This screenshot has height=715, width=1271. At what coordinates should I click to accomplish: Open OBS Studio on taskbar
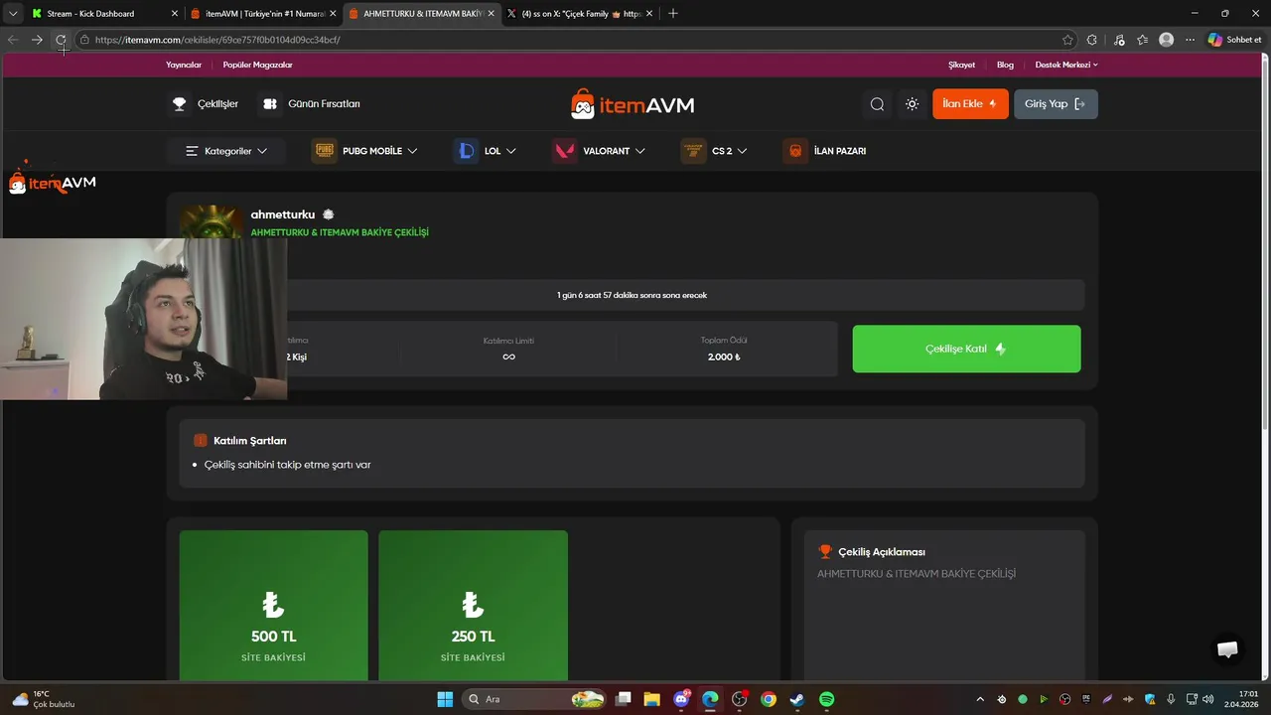[739, 699]
